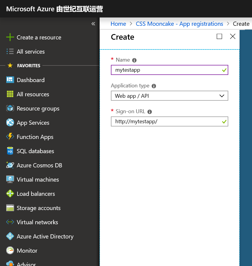Go to Home breadcrumb link
Screen dimensions: 252x266
point(118,24)
